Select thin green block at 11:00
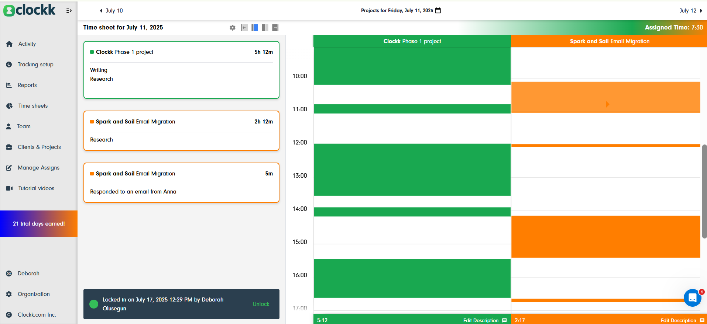This screenshot has height=324, width=707. (x=412, y=109)
